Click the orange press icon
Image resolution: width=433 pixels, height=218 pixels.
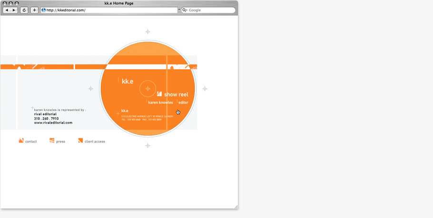click(x=52, y=141)
